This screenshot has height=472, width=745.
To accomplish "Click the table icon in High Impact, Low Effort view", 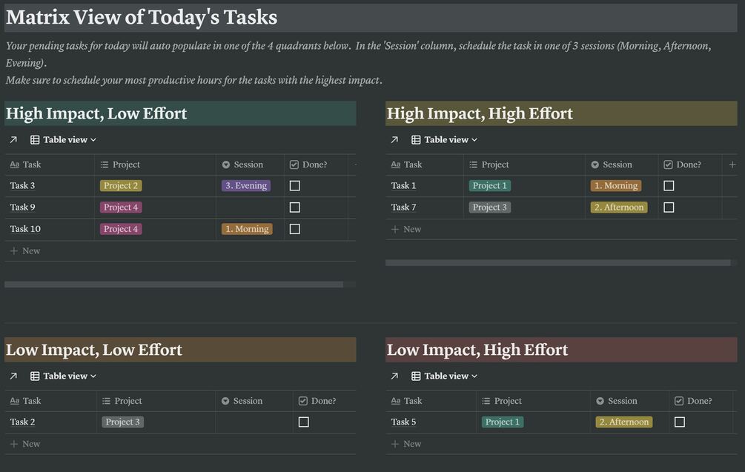I will click(35, 139).
